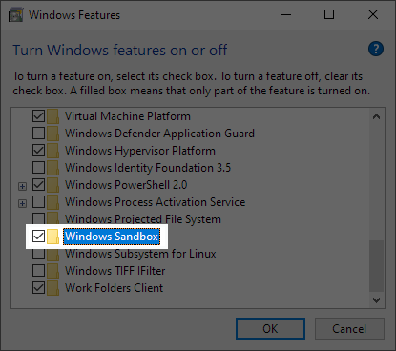Select Windows Defender Application Guard label
This screenshot has width=396, height=351.
pos(159,134)
